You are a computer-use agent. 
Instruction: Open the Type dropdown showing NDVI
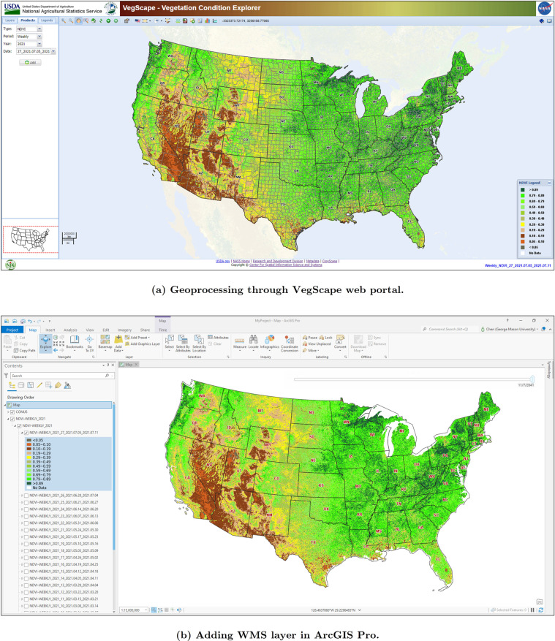pyautogui.click(x=29, y=29)
